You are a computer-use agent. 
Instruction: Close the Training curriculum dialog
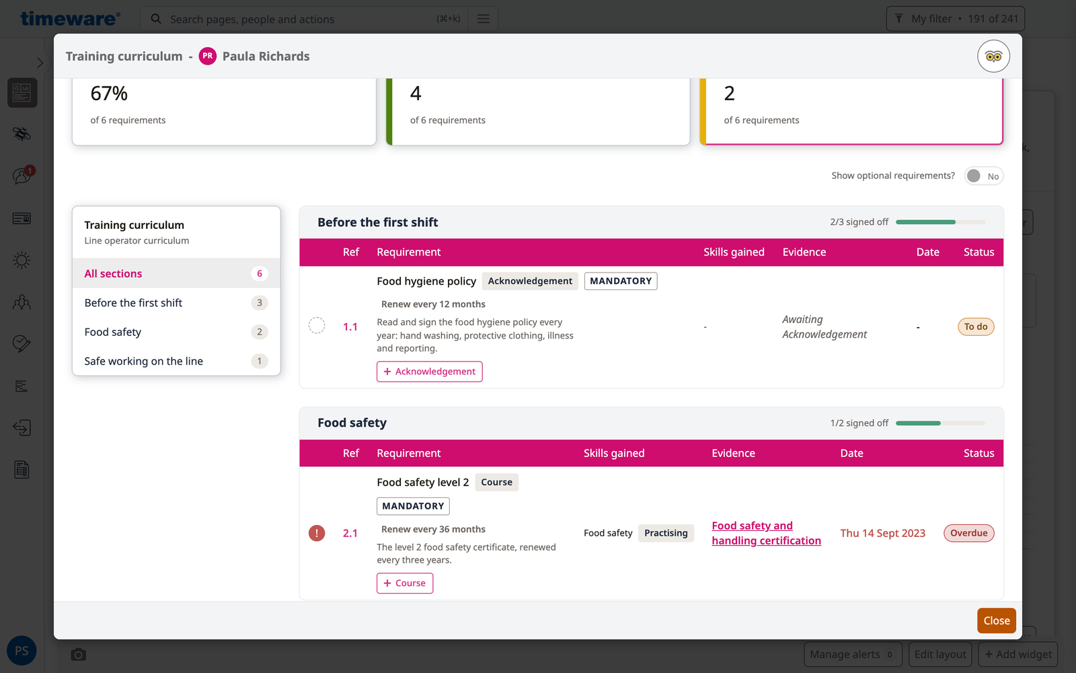click(x=996, y=621)
